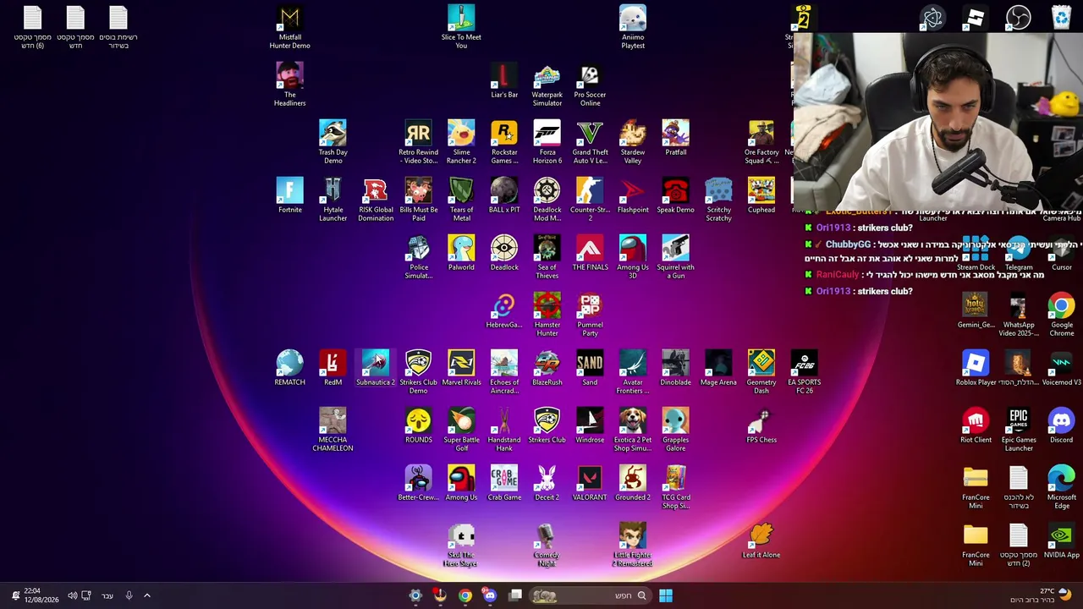This screenshot has width=1083, height=609.
Task: Open the Counter-Strike 2 shortcut
Action: [x=590, y=190]
